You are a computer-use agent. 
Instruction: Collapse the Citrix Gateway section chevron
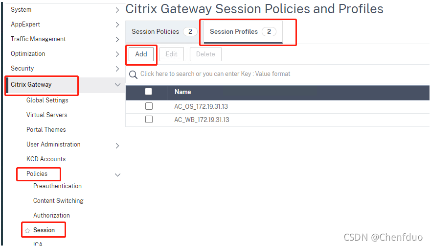117,85
